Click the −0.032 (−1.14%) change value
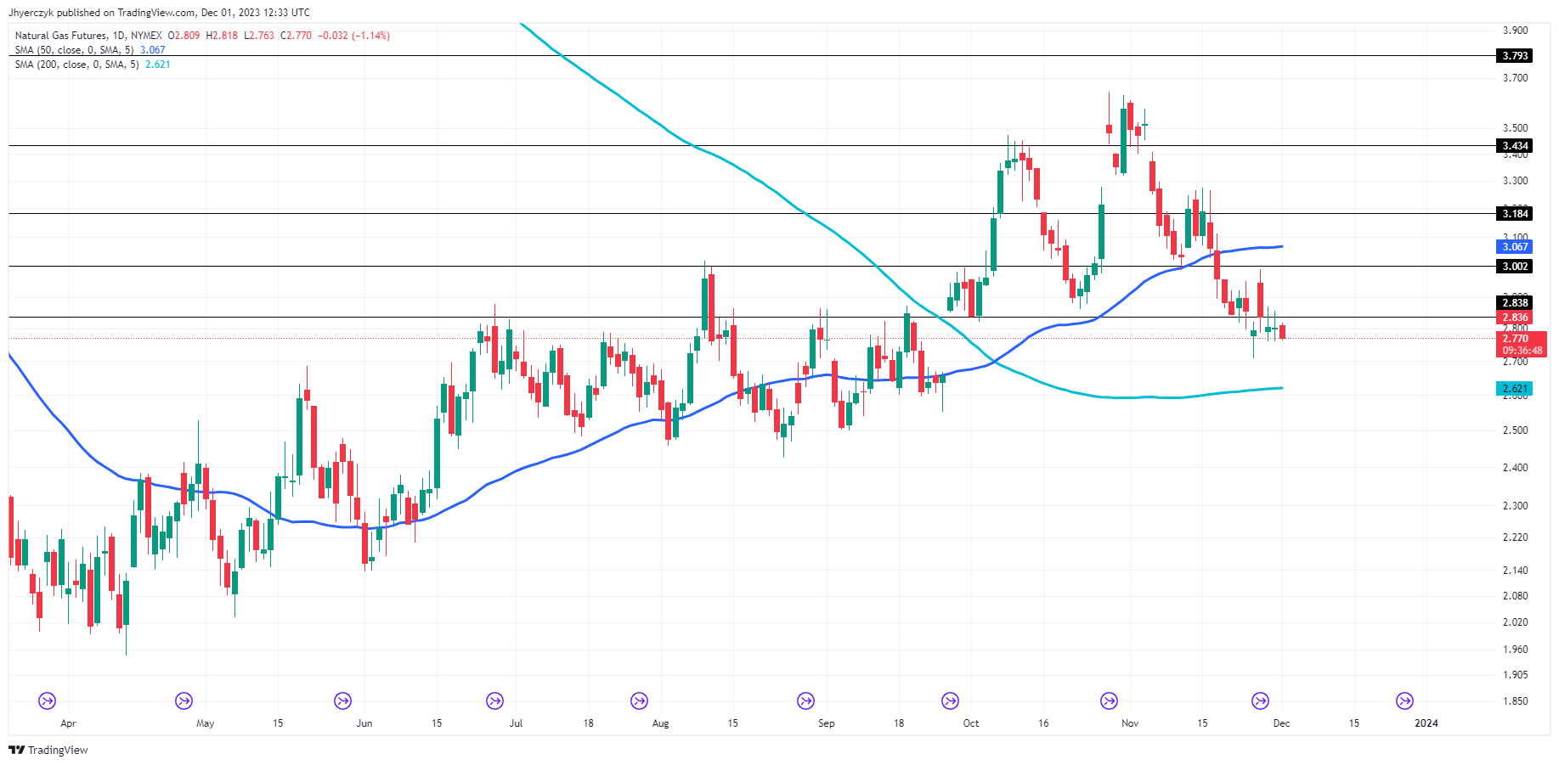The height and width of the screenshot is (765, 1559). point(353,36)
